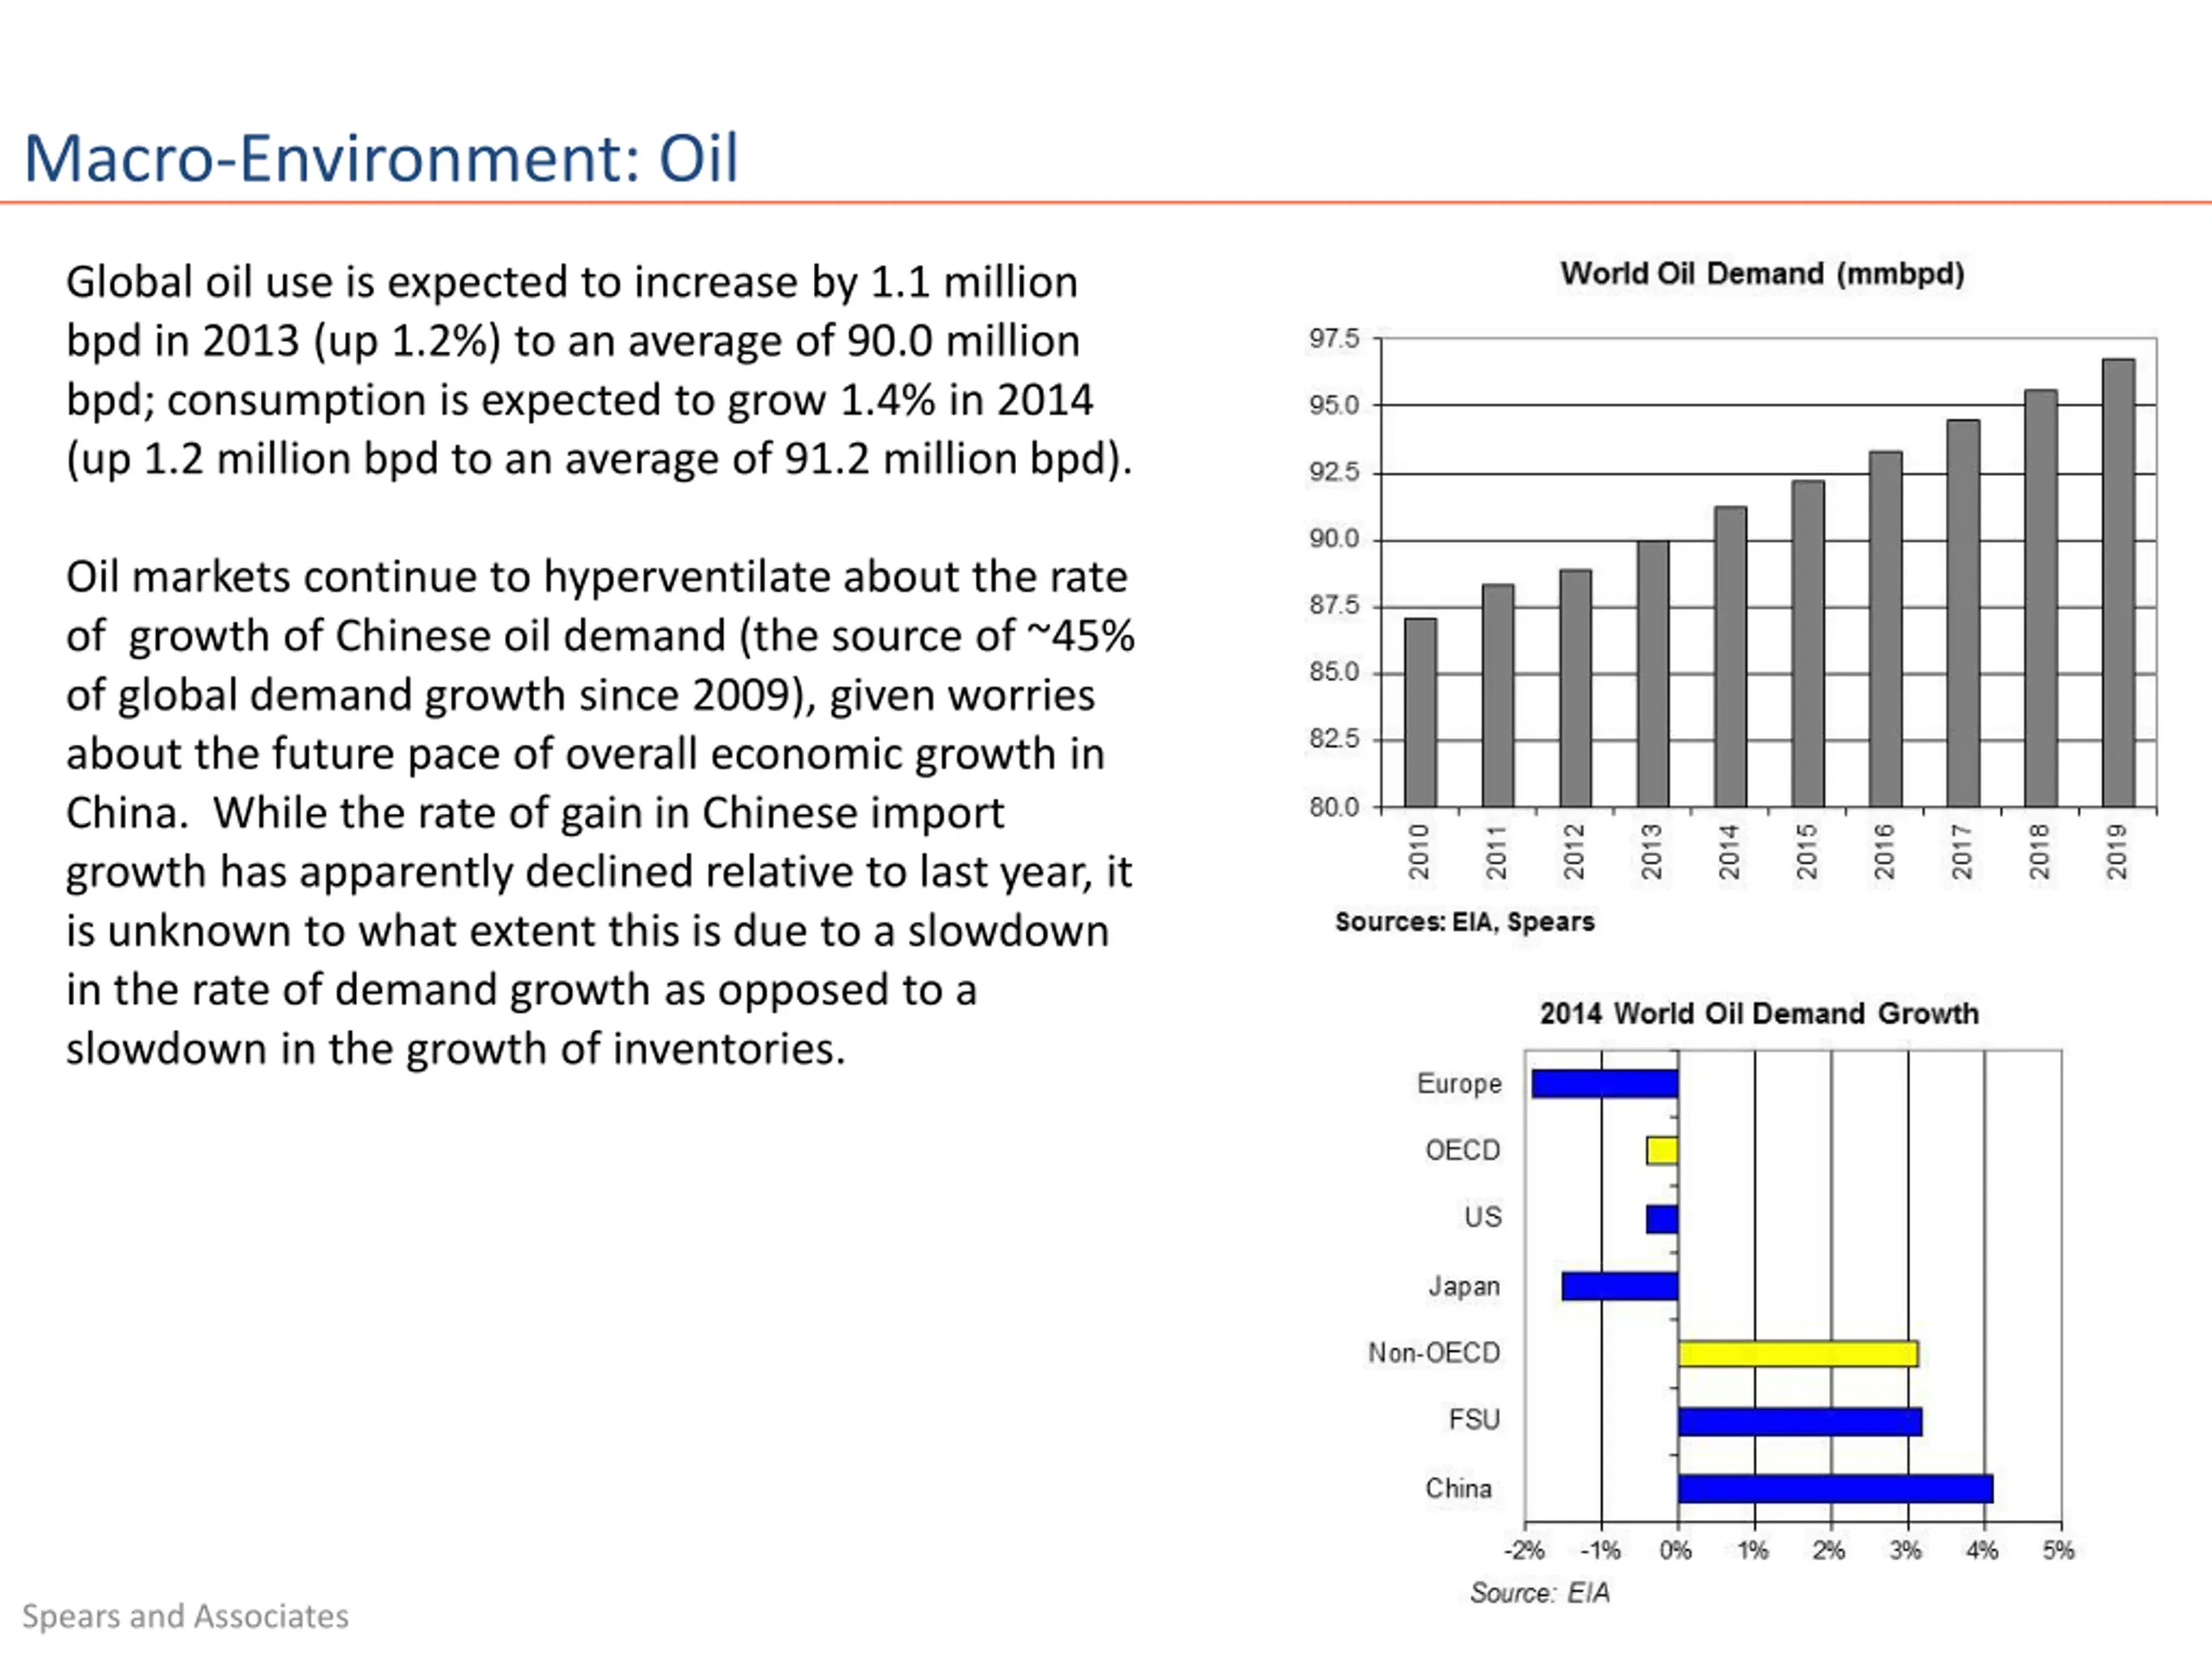Select the 97.5 axis label on demand chart
Screen dimensions: 2212x1659
point(1335,338)
